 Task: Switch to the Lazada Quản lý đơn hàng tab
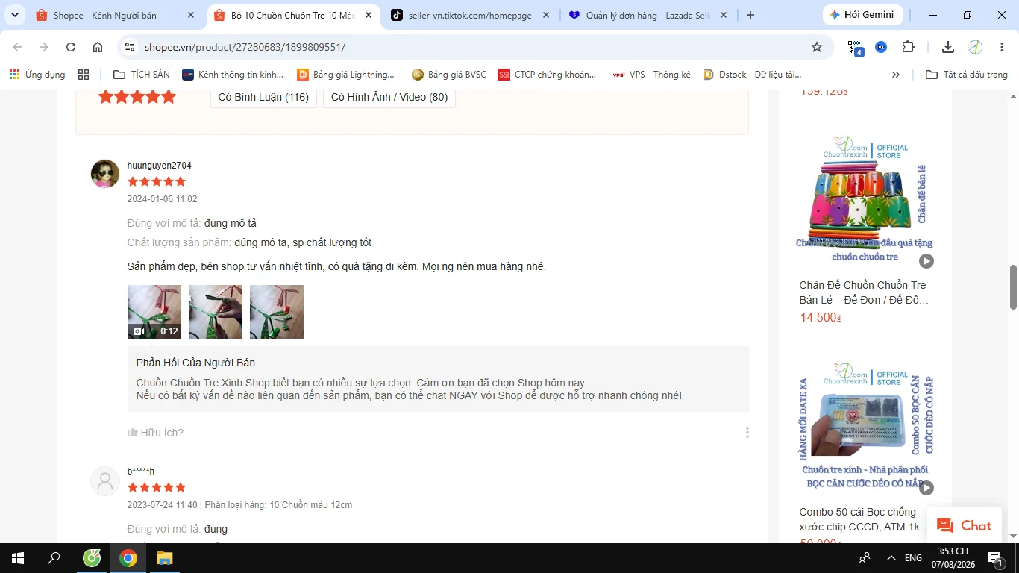click(x=648, y=15)
